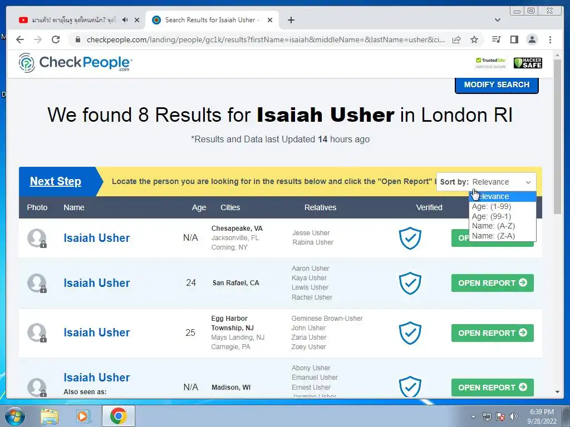Screen dimensions: 570x427
Task: Open Isaiah Usher from Chesapeake, VA
Action: click(97, 238)
